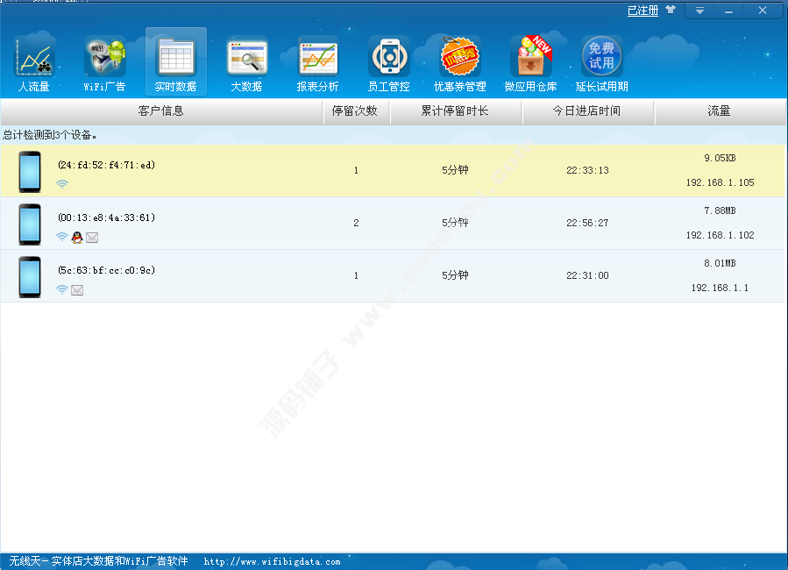
Task: Expand the title bar dropdown menu arrow
Action: coord(699,11)
